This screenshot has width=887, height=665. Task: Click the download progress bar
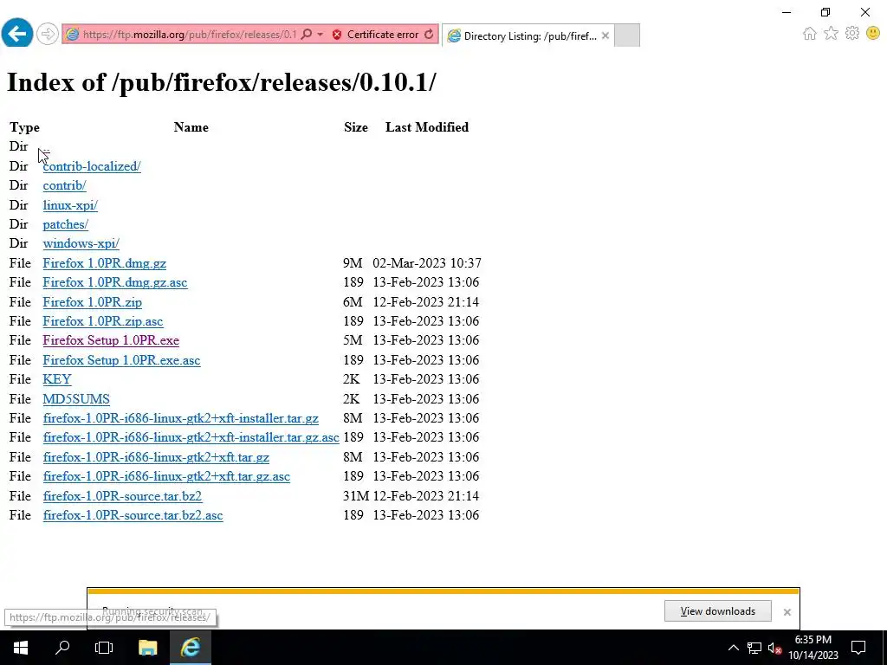(443, 591)
